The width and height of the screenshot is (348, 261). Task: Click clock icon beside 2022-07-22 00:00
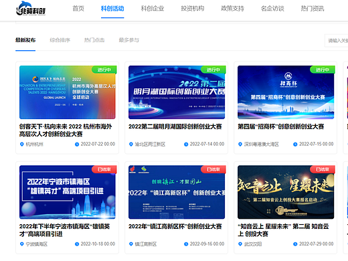coord(77,145)
